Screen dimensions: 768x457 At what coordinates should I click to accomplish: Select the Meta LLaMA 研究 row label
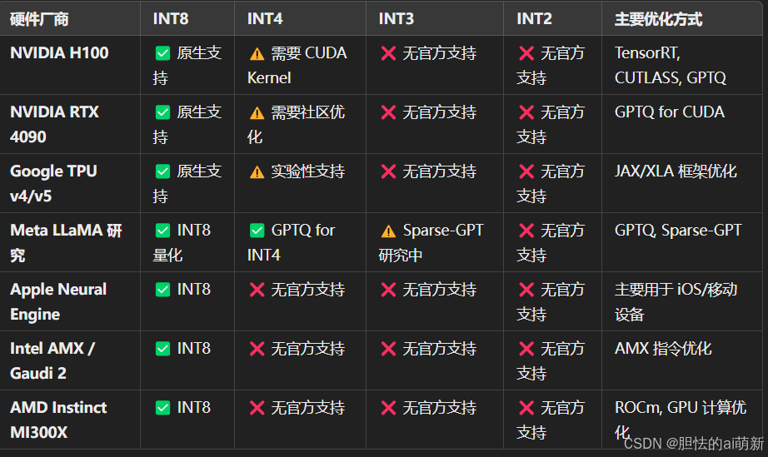[x=66, y=243]
